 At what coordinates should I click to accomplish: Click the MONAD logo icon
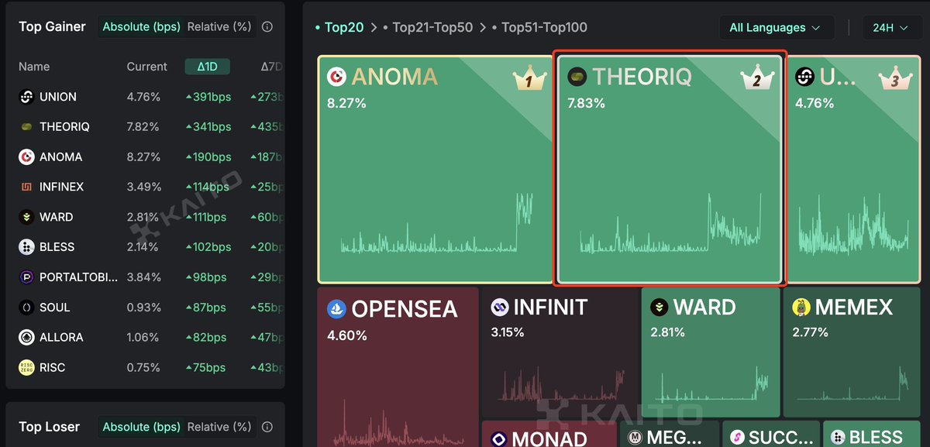(x=499, y=439)
